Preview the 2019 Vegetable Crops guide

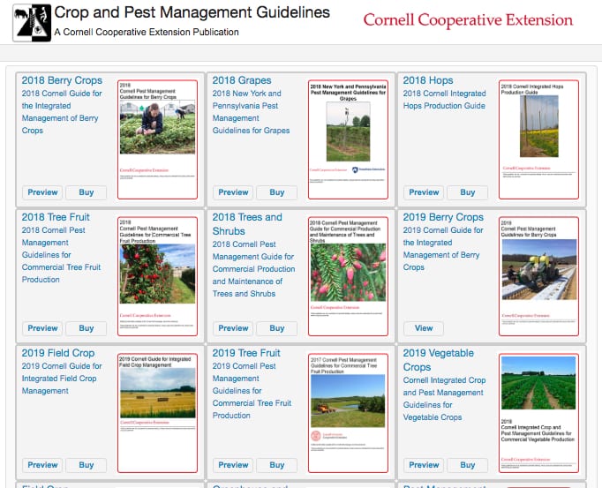coord(424,465)
